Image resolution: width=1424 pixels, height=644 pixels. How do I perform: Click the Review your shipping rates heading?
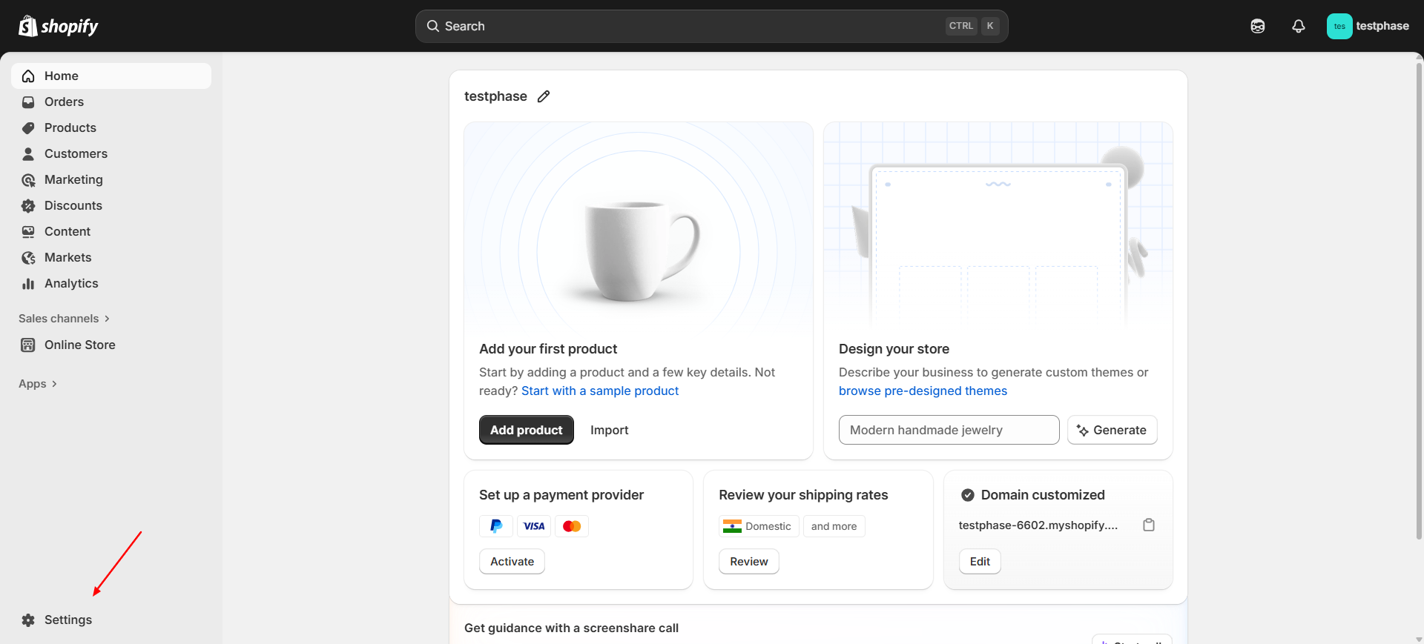803,495
